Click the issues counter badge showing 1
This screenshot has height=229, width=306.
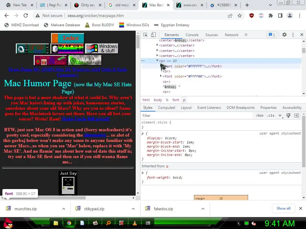click(x=272, y=35)
